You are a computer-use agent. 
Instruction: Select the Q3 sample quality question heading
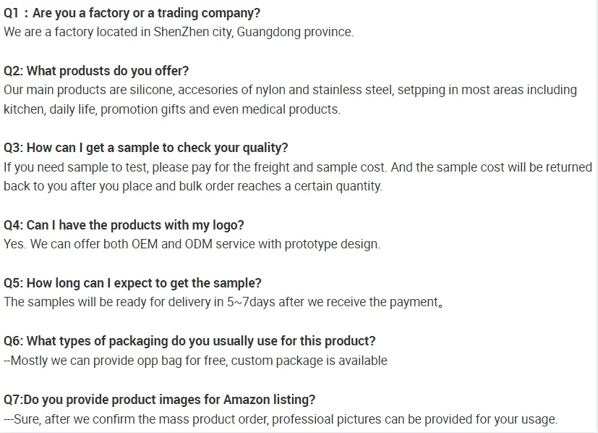coord(145,148)
